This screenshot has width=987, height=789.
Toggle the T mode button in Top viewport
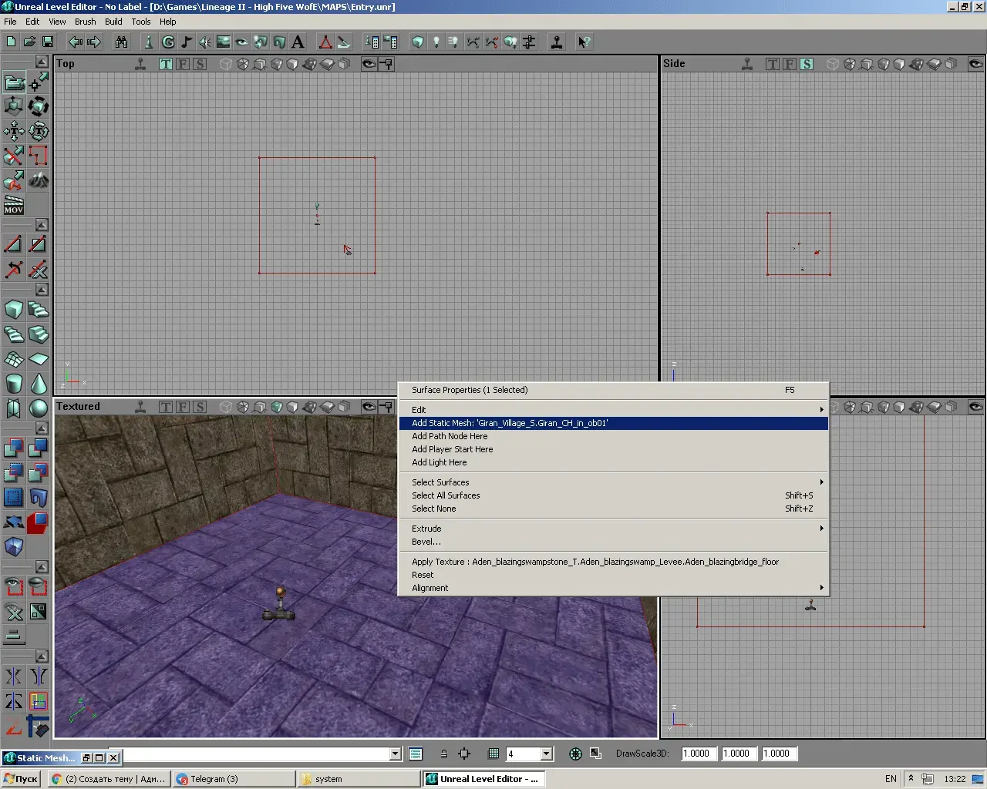point(166,64)
